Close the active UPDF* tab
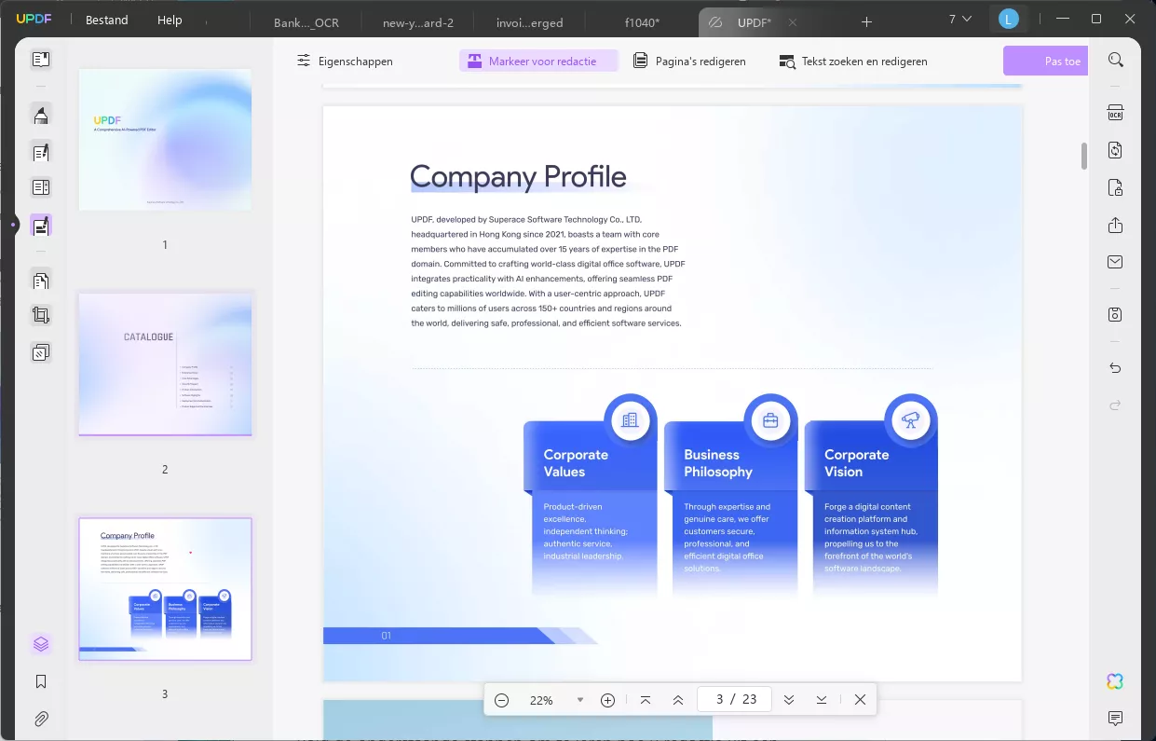Viewport: 1156px width, 741px height. [793, 22]
